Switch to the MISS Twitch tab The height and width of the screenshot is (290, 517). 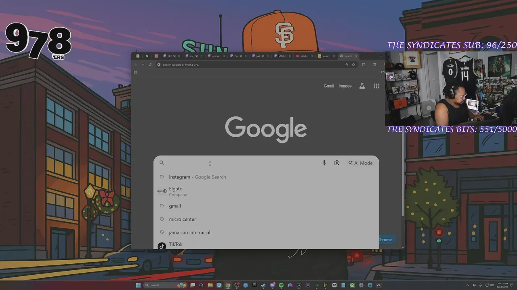(x=282, y=56)
